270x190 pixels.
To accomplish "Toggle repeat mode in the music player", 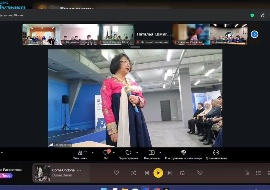I will coord(183,173).
